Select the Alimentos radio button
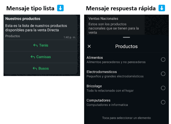Image resolution: width=171 pixels, height=124 pixels. pos(163,60)
